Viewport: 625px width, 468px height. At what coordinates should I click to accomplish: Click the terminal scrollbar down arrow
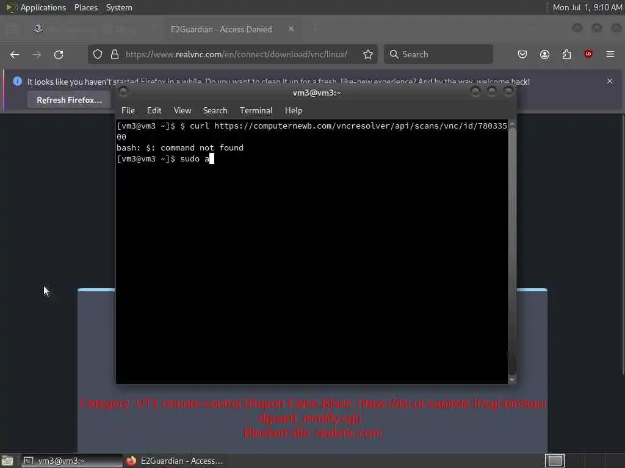(x=512, y=380)
